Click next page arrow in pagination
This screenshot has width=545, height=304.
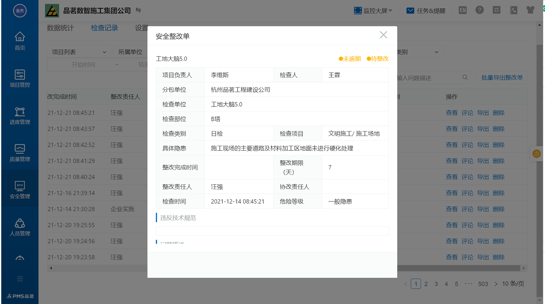click(x=496, y=284)
